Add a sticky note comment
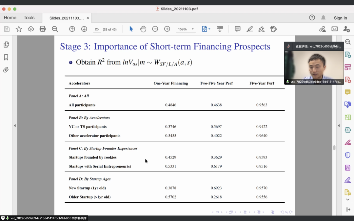 (x=238, y=29)
